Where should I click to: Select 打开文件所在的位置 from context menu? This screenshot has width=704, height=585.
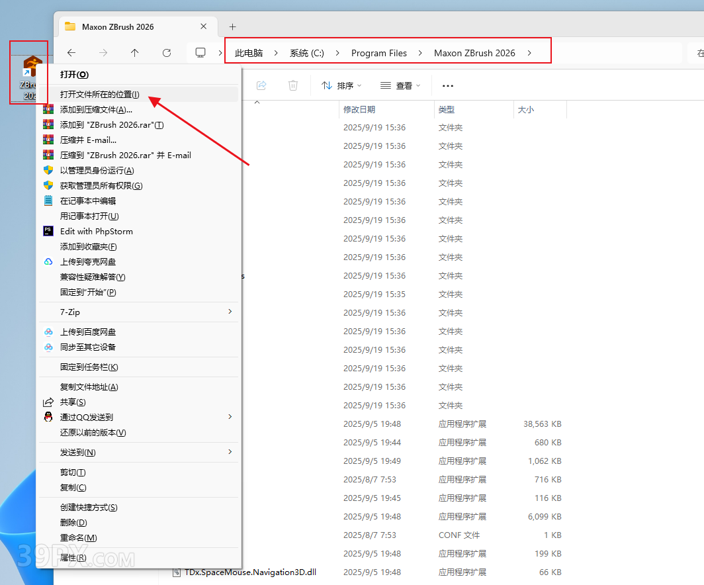tap(100, 95)
